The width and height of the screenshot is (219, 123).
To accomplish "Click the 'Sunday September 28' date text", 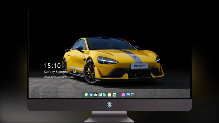I will click(x=60, y=72).
